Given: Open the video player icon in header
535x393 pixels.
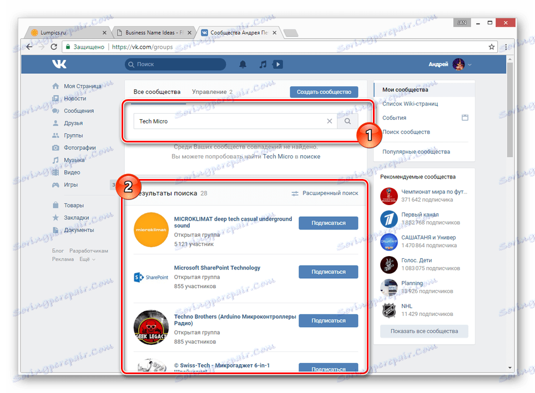Looking at the screenshot, I should pyautogui.click(x=277, y=64).
